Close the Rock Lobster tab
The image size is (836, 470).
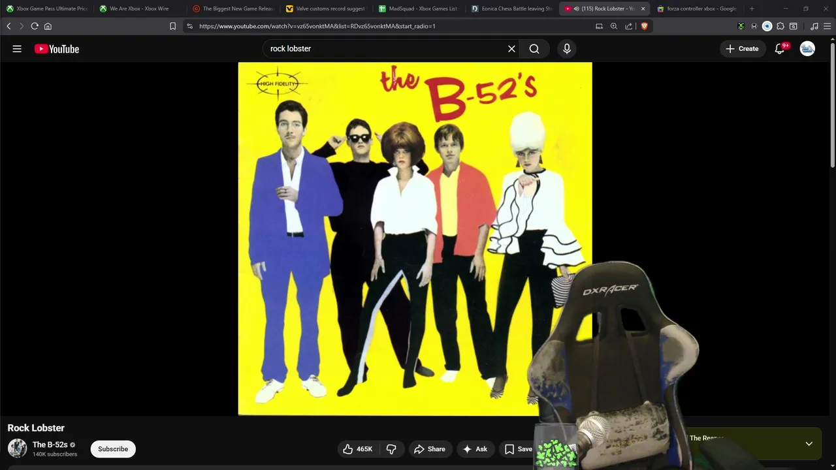pos(643,8)
